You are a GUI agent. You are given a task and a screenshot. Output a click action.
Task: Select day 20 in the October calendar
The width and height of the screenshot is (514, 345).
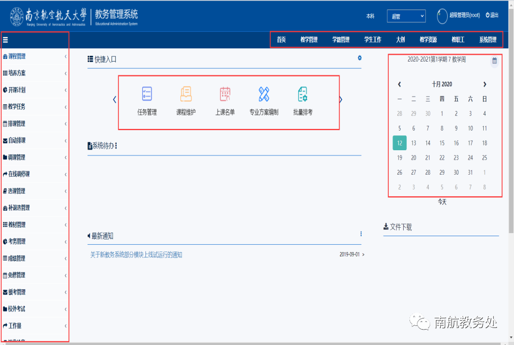pyautogui.click(x=414, y=158)
